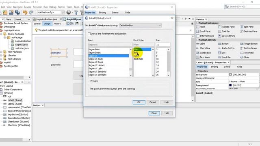Select the Split Pane palette item

click(247, 27)
